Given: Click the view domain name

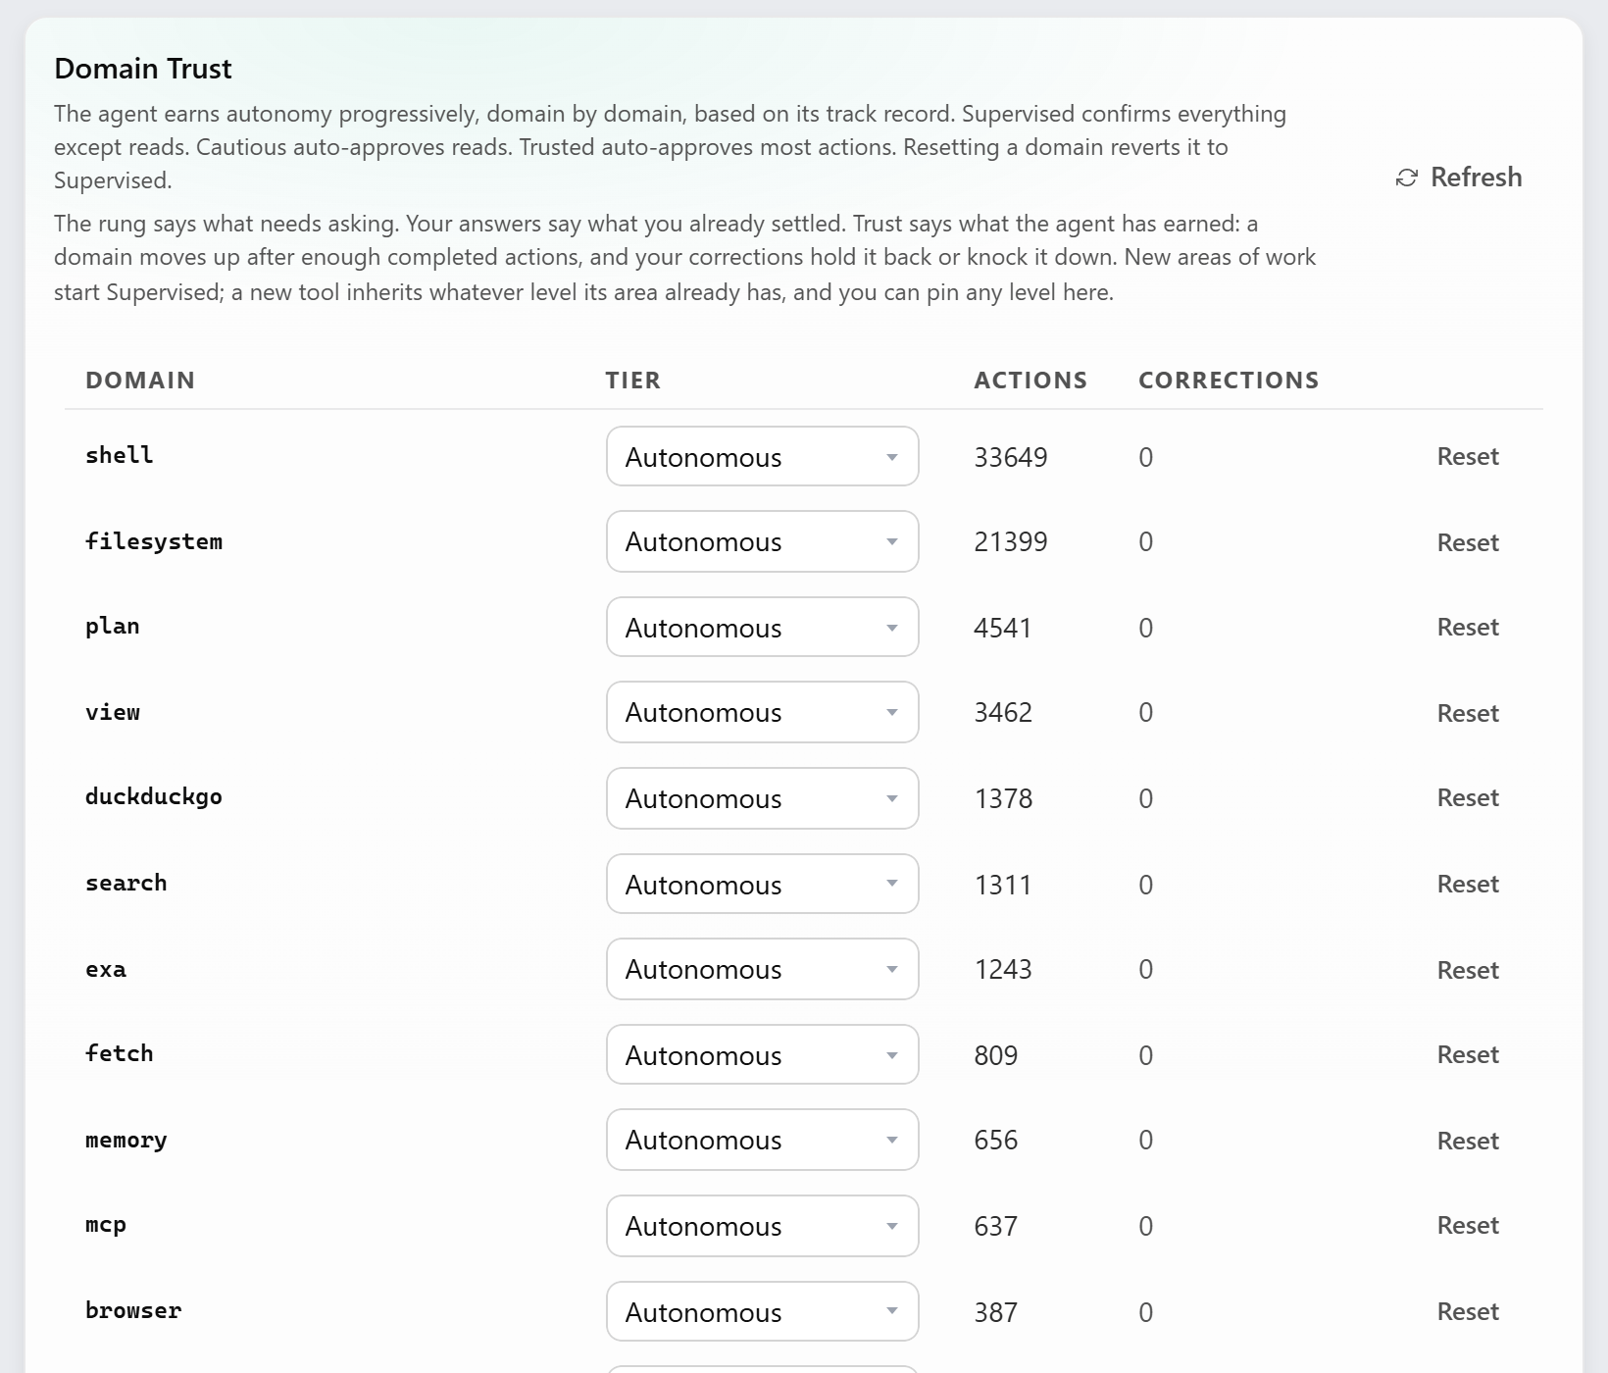Looking at the screenshot, I should pyautogui.click(x=113, y=712).
